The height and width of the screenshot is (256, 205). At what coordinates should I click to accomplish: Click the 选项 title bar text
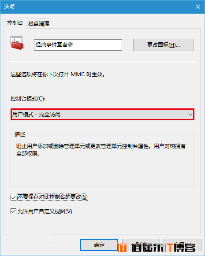[9, 7]
